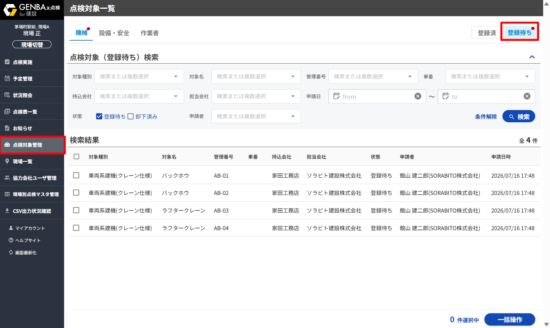Open the 管理番号 dropdown
This screenshot has height=328, width=550.
373,76
